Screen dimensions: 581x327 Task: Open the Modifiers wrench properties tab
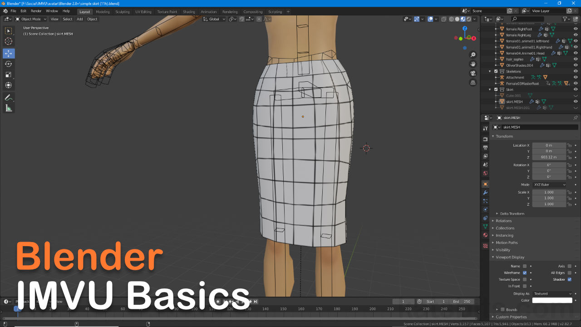(x=485, y=193)
